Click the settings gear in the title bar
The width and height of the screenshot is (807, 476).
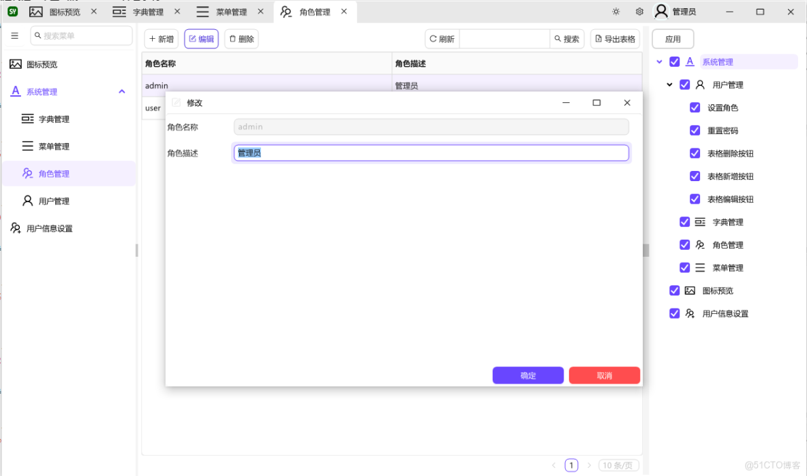coord(639,11)
